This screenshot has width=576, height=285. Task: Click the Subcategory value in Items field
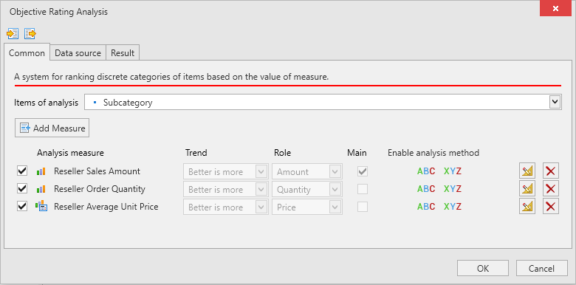[x=128, y=103]
